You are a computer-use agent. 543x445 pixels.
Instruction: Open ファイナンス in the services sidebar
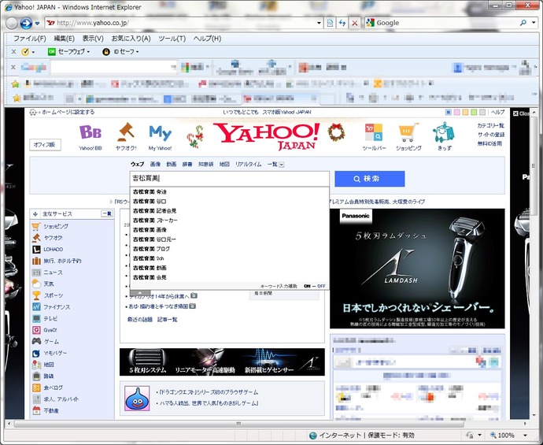[x=57, y=307]
